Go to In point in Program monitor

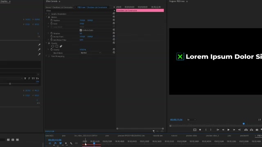[218, 130]
